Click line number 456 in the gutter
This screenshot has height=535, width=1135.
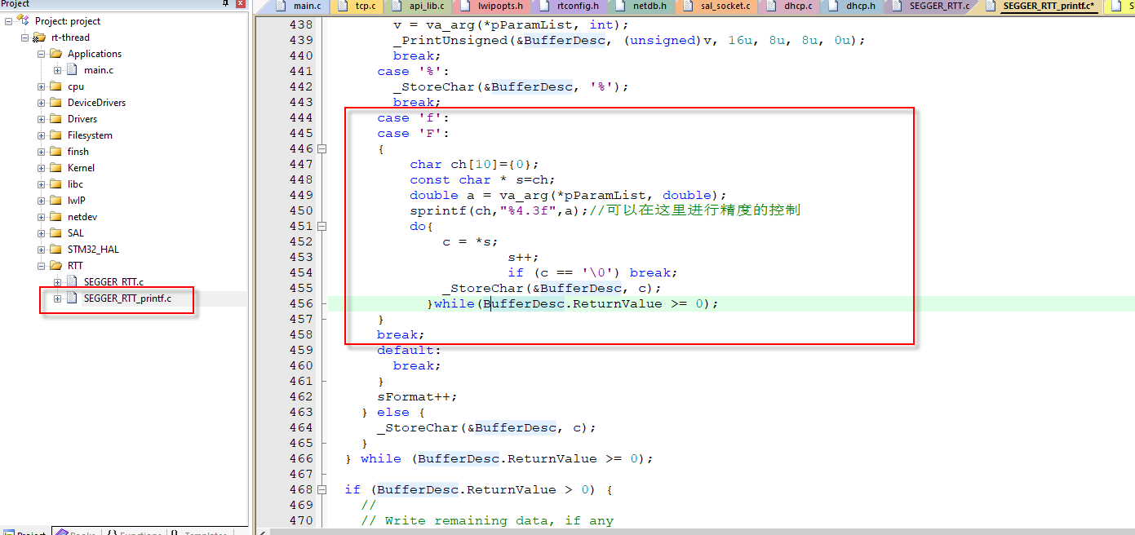pos(301,303)
